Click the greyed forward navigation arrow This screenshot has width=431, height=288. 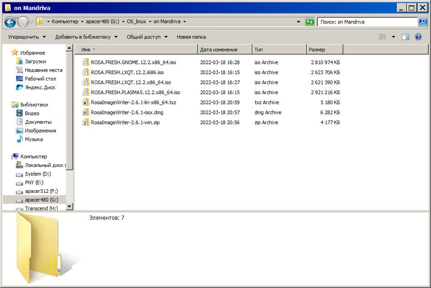point(23,22)
